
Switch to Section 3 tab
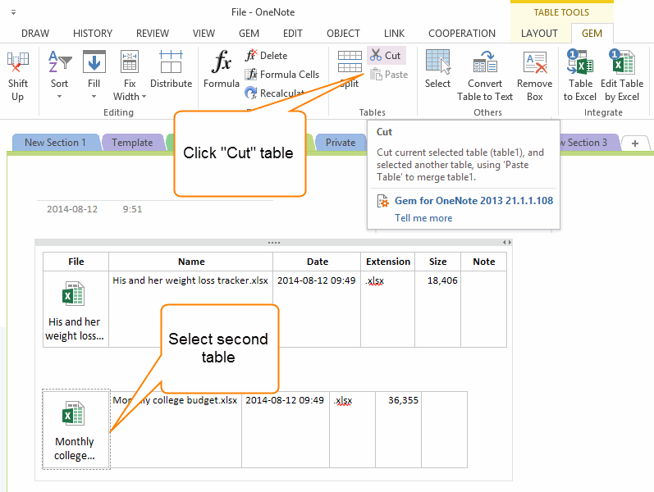tap(588, 143)
